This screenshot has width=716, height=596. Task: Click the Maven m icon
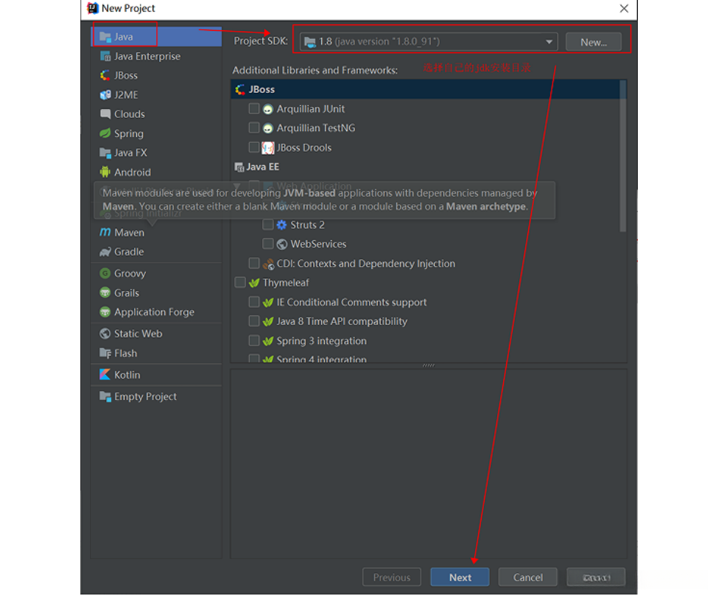point(105,233)
